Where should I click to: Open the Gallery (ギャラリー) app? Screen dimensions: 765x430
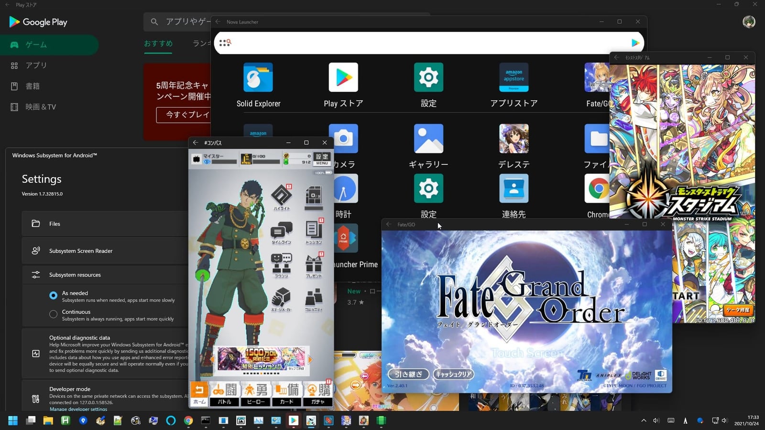tap(428, 139)
